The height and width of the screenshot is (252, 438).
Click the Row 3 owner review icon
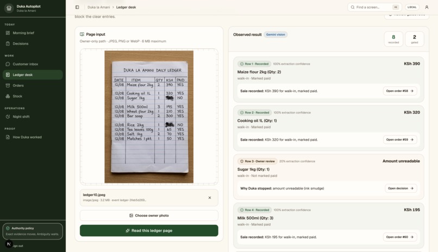tap(242, 161)
